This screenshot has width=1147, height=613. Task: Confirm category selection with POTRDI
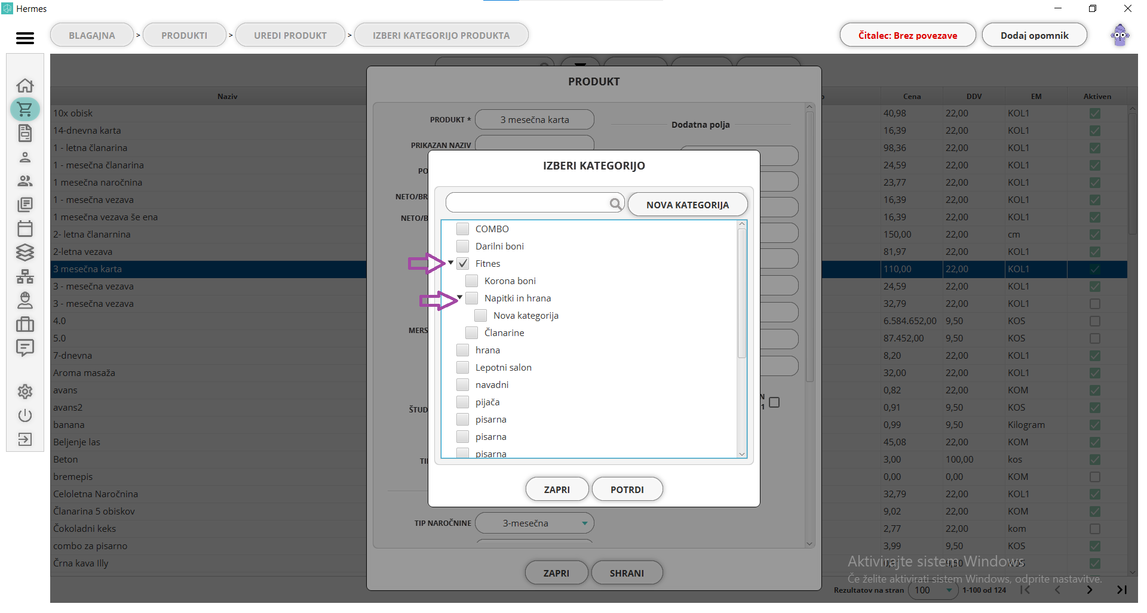627,489
